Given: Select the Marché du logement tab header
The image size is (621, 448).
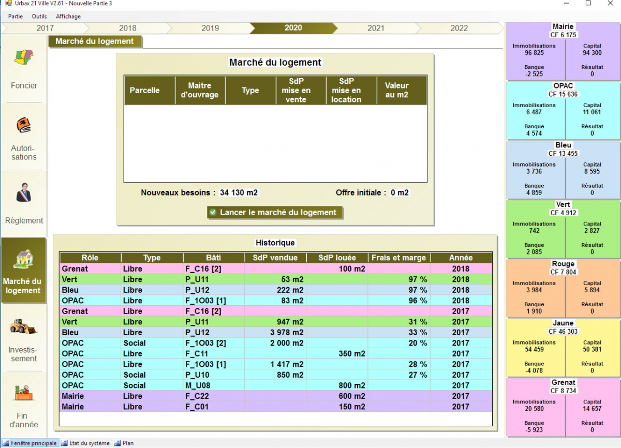Looking at the screenshot, I should coord(95,41).
